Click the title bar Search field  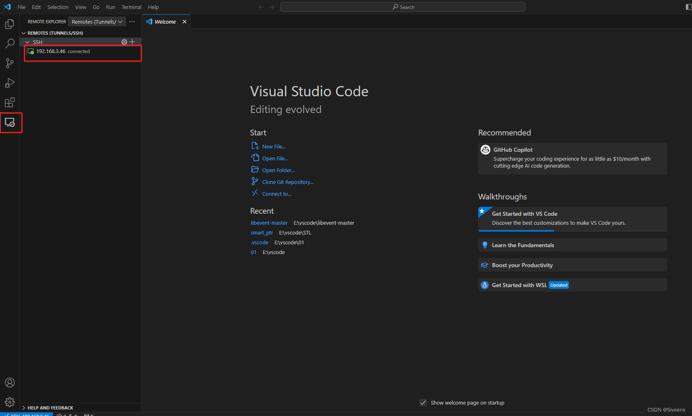[x=403, y=7]
